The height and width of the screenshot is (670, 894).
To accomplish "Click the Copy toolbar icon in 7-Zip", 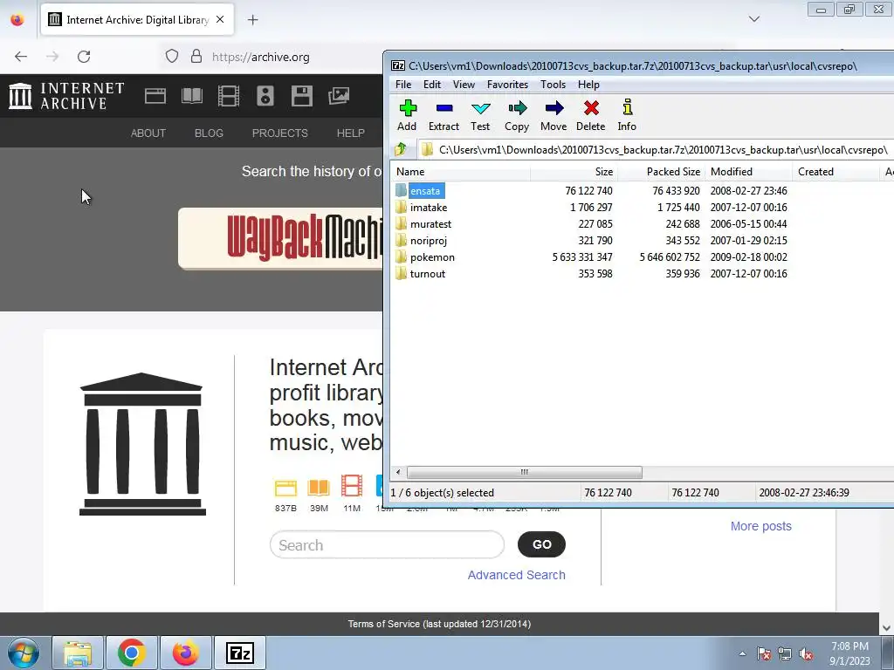I will [x=517, y=115].
